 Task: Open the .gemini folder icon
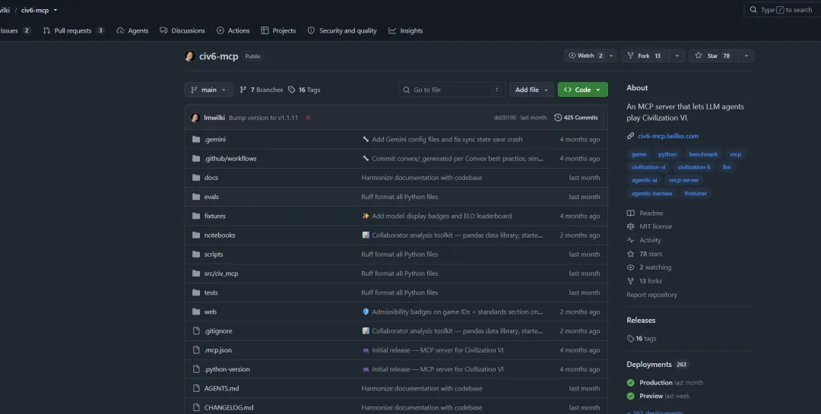[x=196, y=139]
